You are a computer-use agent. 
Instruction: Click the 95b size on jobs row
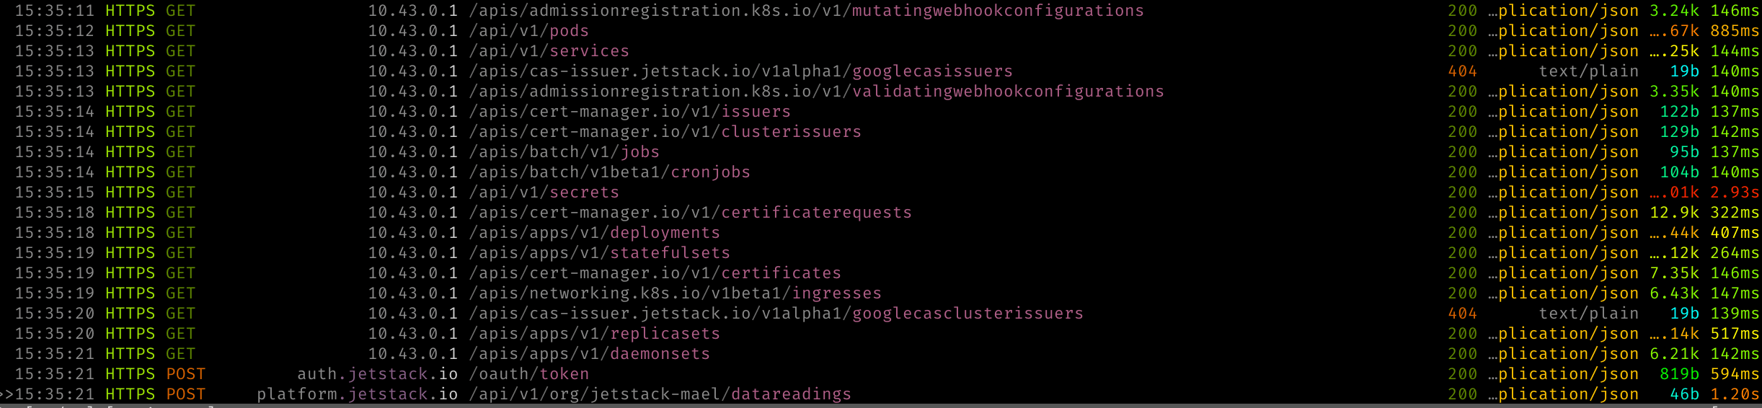1684,152
